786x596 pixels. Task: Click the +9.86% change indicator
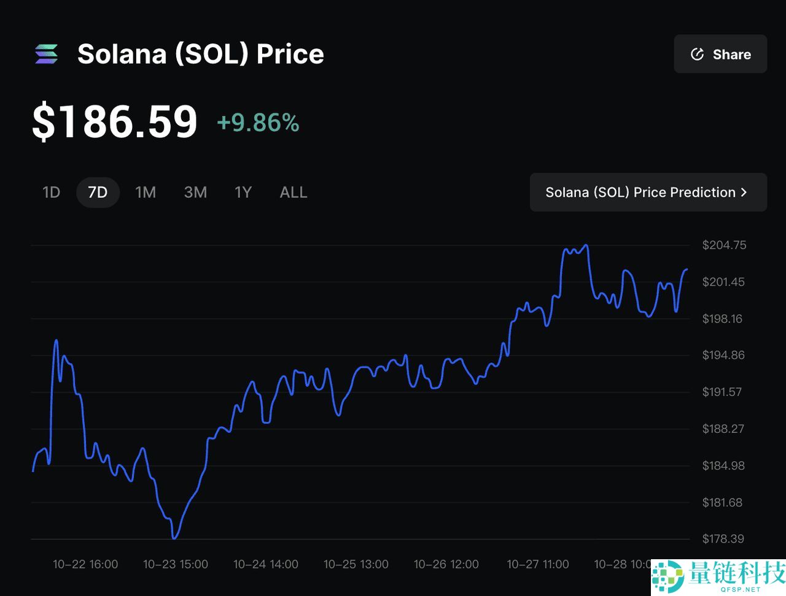(x=257, y=123)
